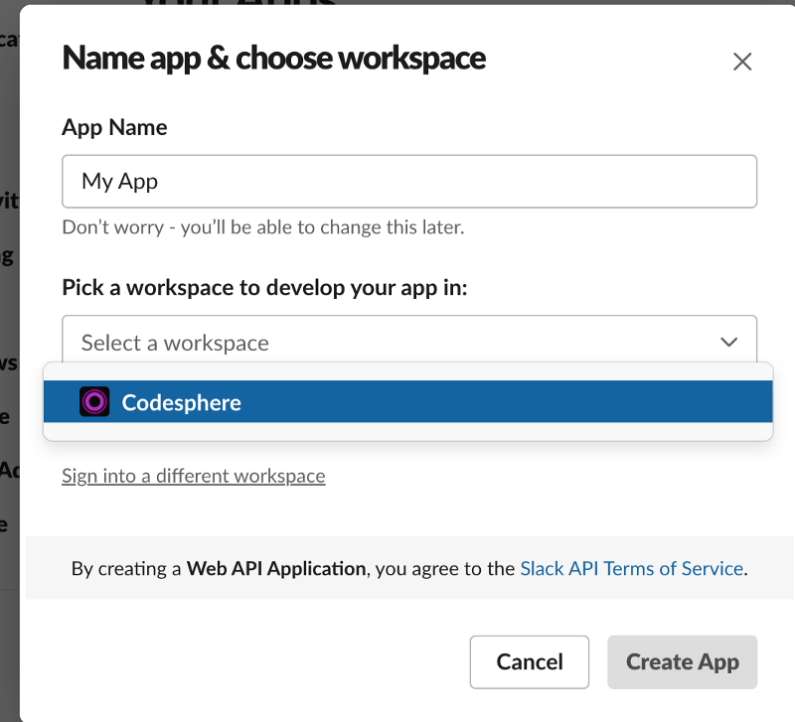Screen dimensions: 795x722
Task: Click dimmed background left of the dialog
Action: [9, 298]
